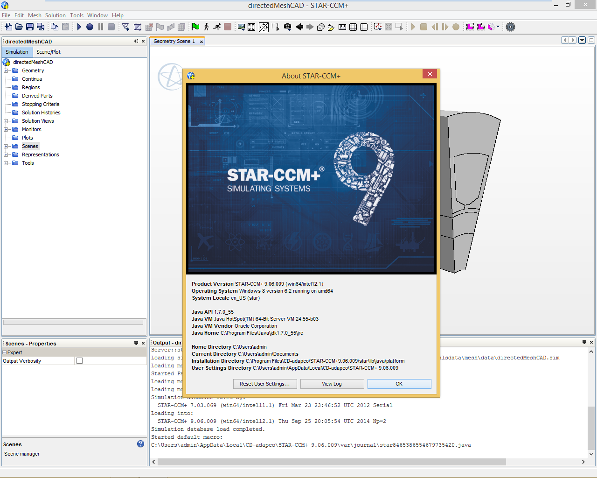Select the Derived Parts tree item
Viewport: 597px width, 478px height.
pos(37,96)
